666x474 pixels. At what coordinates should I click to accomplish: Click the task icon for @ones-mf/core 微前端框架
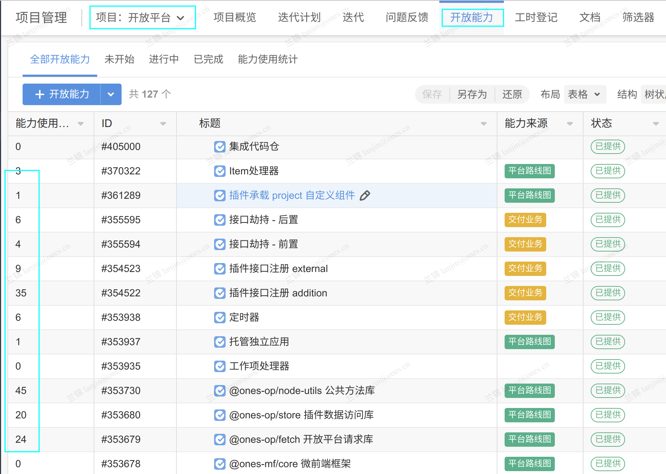tap(219, 464)
